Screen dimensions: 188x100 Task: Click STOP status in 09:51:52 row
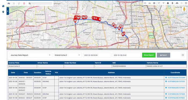[x=45, y=78]
